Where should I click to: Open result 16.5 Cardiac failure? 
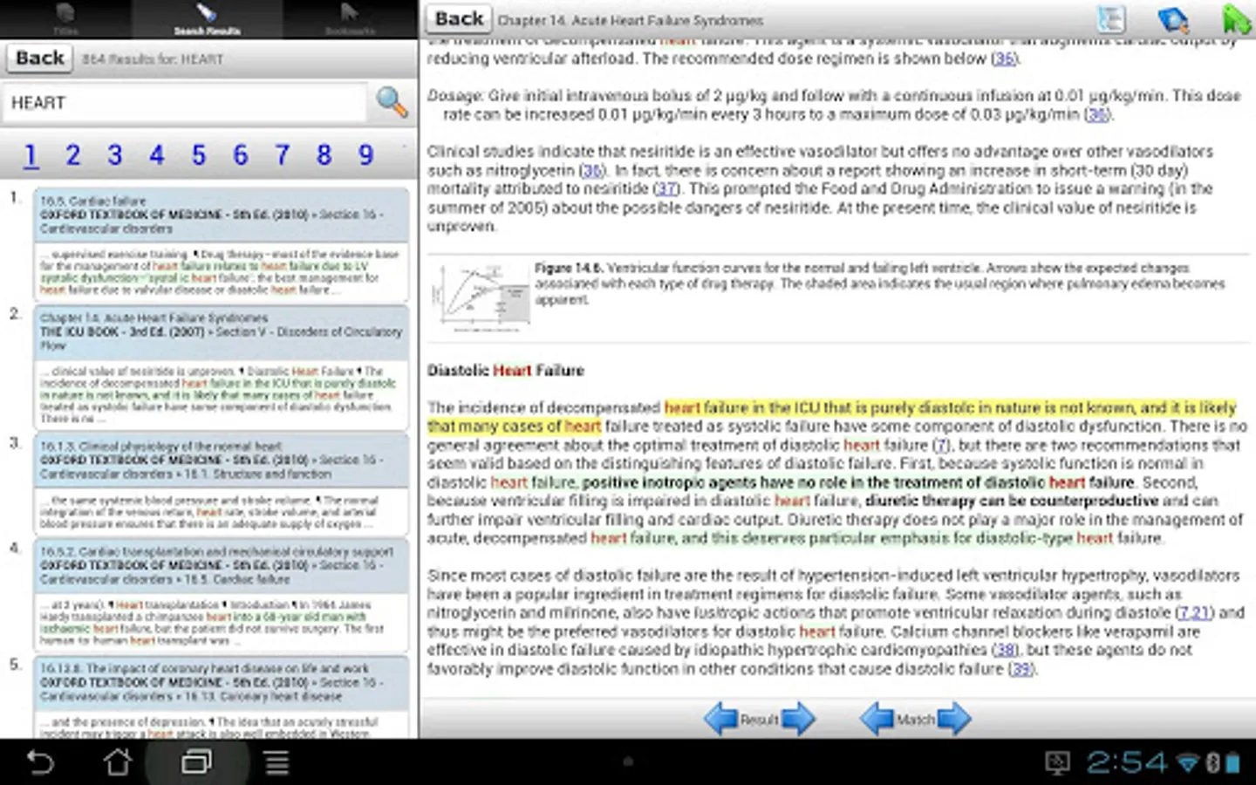(222, 245)
